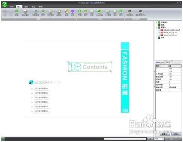Expand the iebook_mu03_C.swf node
This screenshot has height=142, width=183.
159,35
